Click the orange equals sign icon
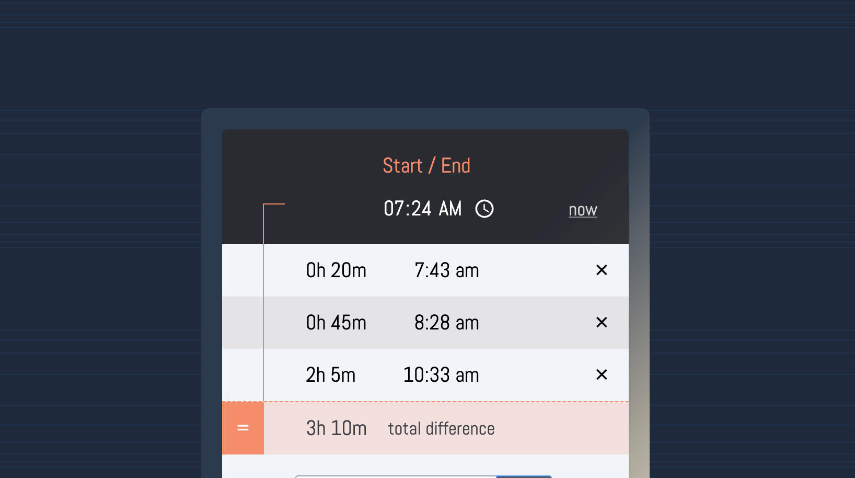The image size is (855, 478). (243, 428)
